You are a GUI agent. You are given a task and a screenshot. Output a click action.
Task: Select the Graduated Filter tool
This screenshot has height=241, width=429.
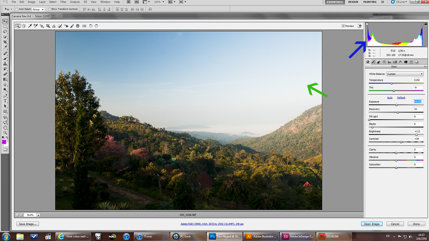78,26
